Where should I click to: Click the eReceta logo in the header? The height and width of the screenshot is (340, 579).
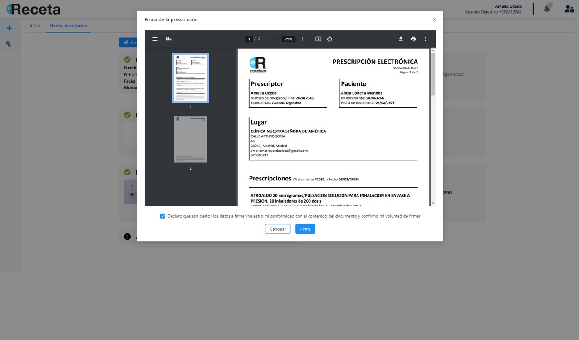click(33, 9)
